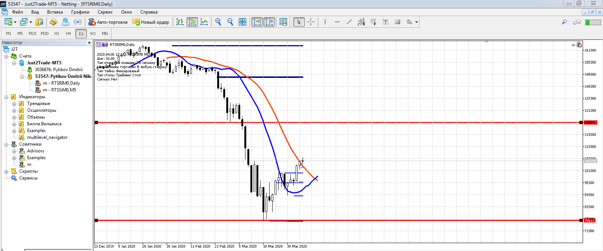Select the H4 timeframe button
Viewport: 603px width, 251px height.
(x=69, y=33)
